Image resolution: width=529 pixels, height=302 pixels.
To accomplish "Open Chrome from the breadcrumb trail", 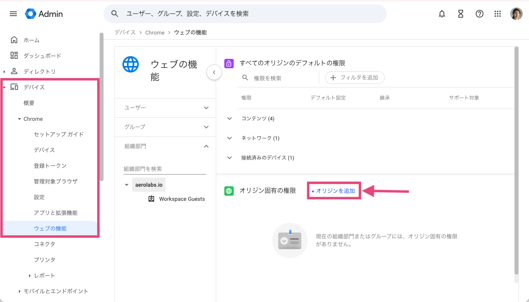I will click(155, 32).
